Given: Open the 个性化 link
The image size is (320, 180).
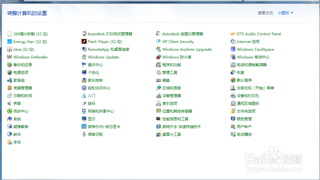Looking at the screenshot, I should (93, 73).
